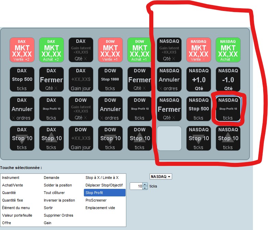Select the green DOW MKT Achat +1 key
The height and width of the screenshot is (230, 268).
(140, 50)
